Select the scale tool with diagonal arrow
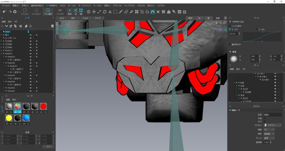The height and width of the screenshot is (151, 285). pos(99,12)
